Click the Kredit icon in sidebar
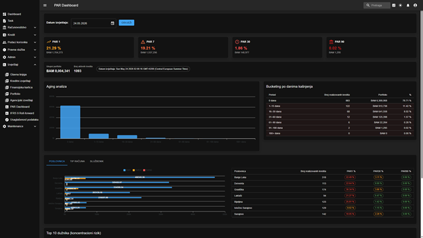 5,35
